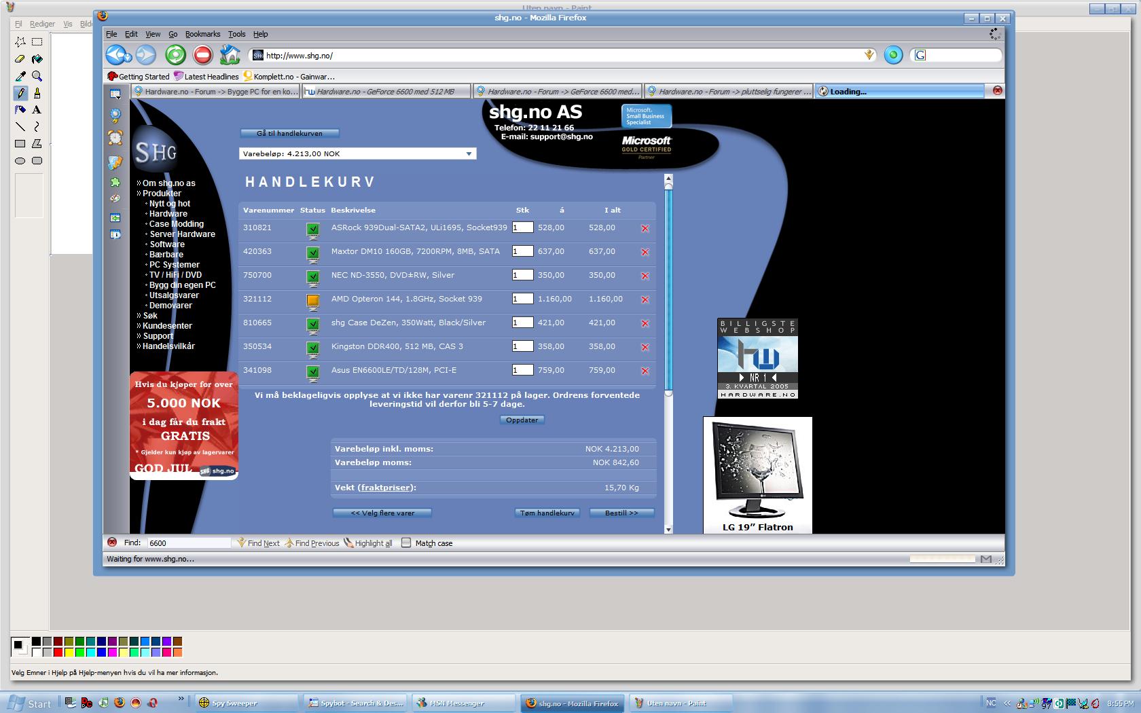Open green puzzle-piece extensions sidebar icon
Viewport: 1141px width, 713px height.
pos(115,182)
